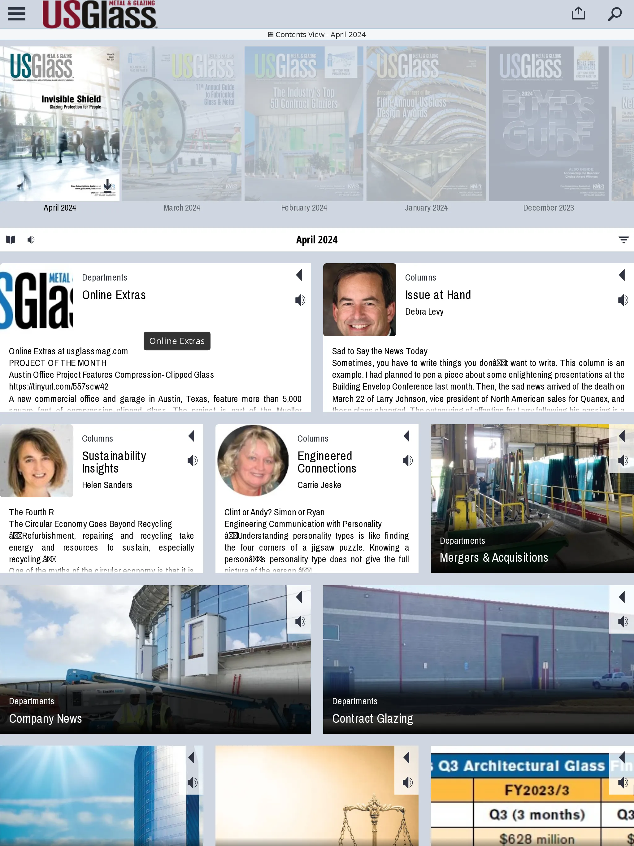Select December 2023 cover thumbnail
Viewport: 634px width, 846px height.
pos(548,124)
